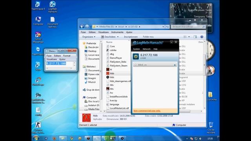Toggle the Explorer preview pane

click(x=195, y=37)
